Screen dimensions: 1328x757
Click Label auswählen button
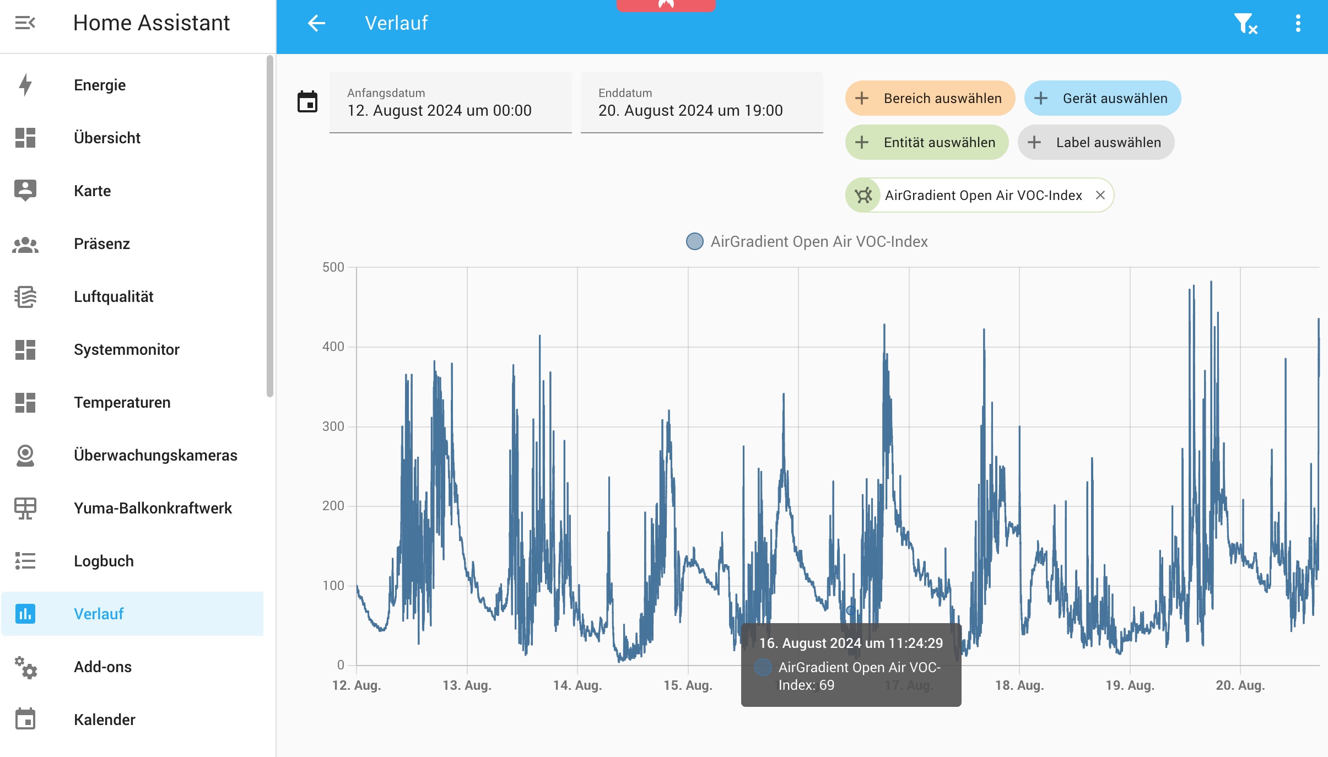(x=1095, y=142)
